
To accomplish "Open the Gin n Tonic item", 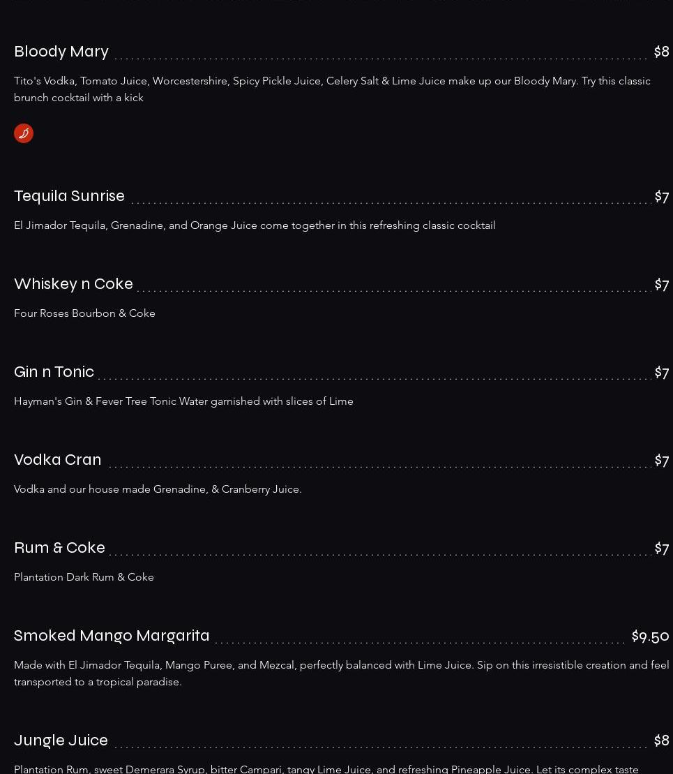I will 54,372.
